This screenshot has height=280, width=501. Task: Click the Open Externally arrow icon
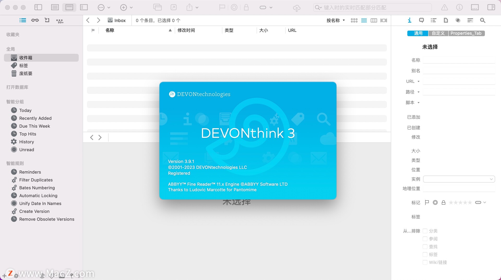pos(174,7)
